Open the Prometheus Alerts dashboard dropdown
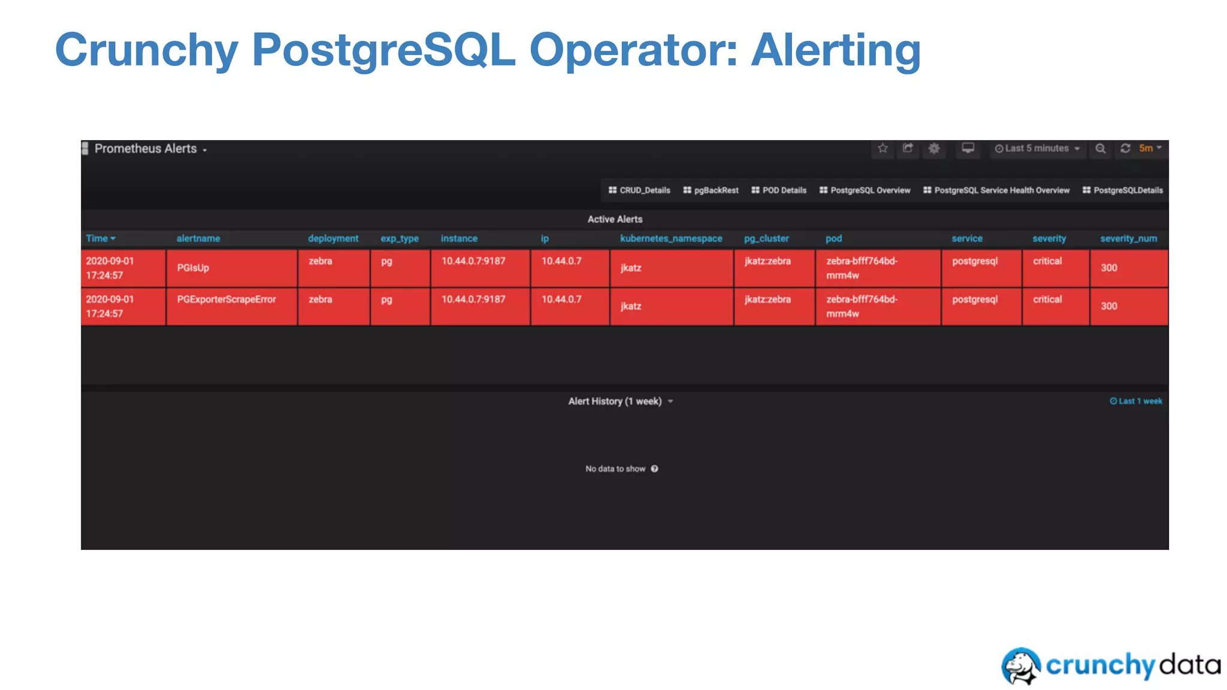Image resolution: width=1227 pixels, height=690 pixels. click(150, 149)
